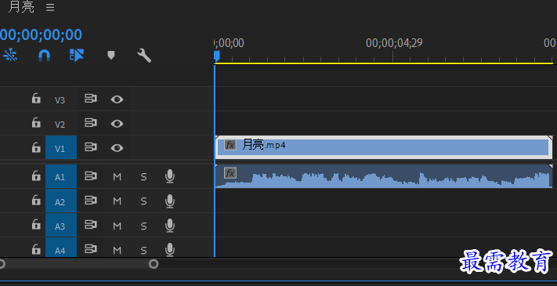Solo track A4

pos(143,250)
